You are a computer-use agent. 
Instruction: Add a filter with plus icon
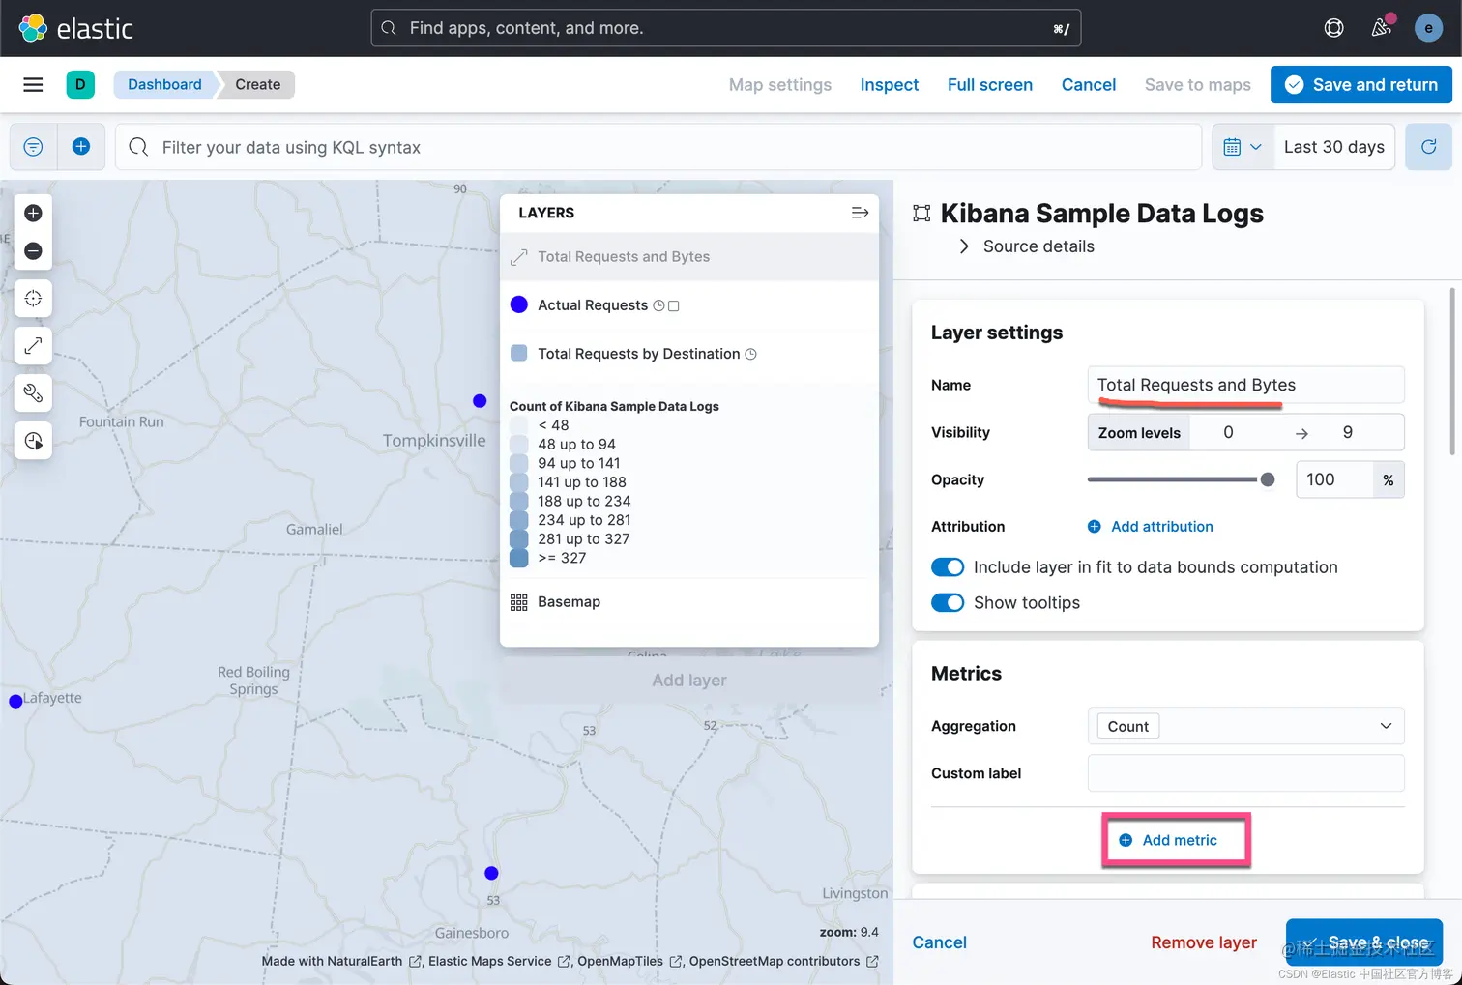coord(81,147)
